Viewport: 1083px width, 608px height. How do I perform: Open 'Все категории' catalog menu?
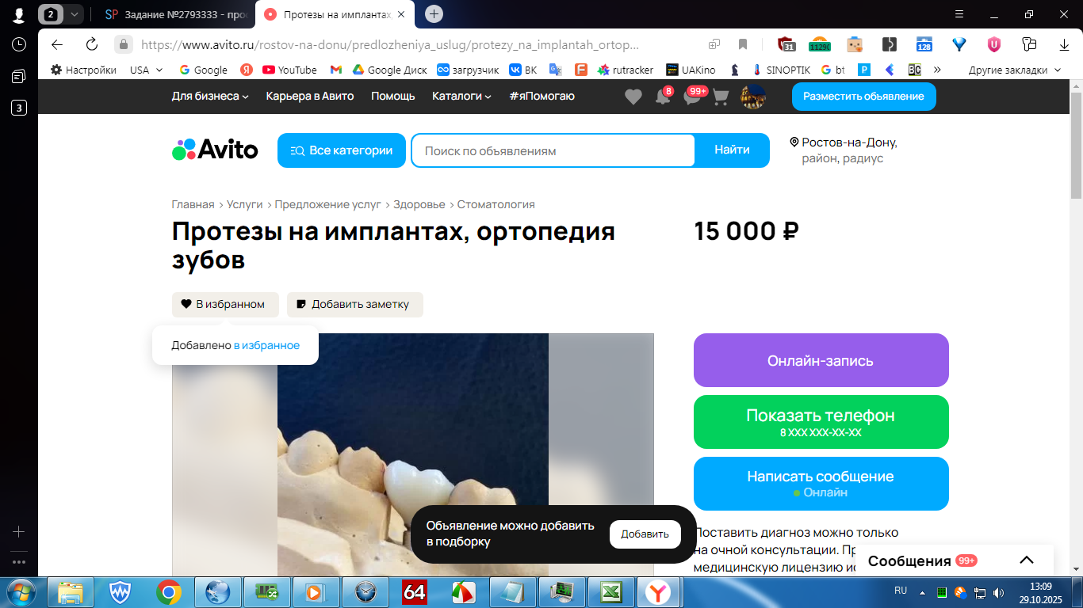pos(342,150)
